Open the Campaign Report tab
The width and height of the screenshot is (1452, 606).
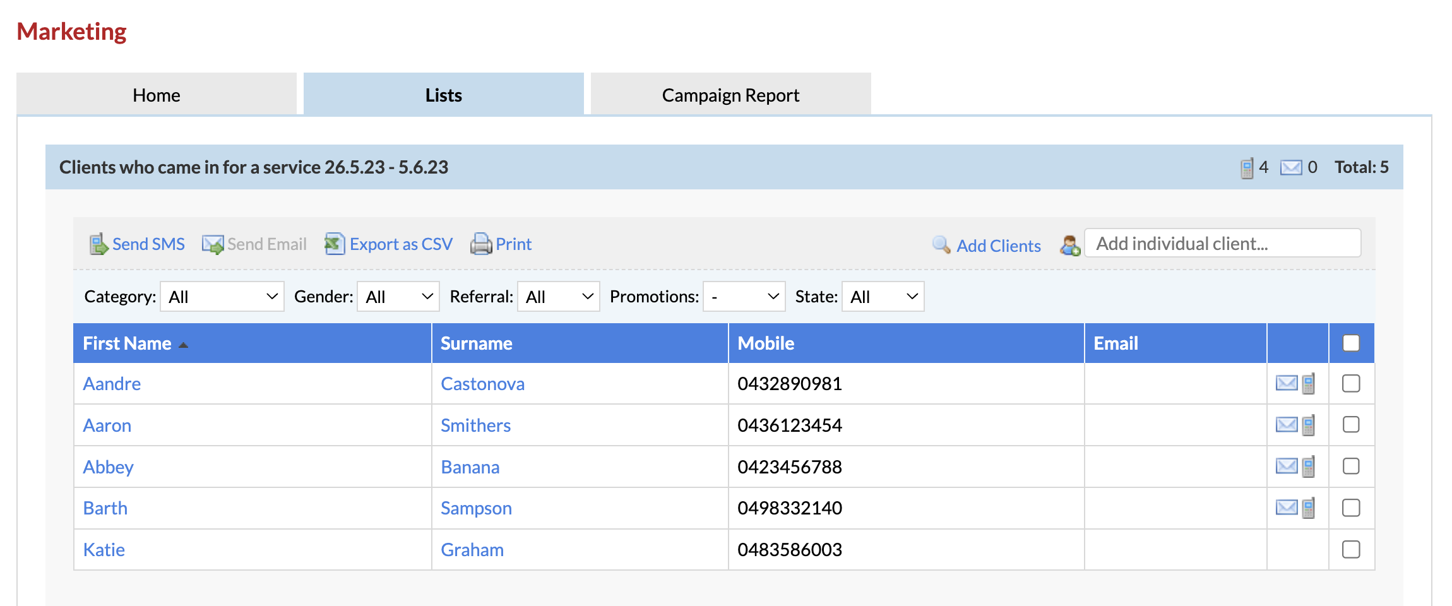tap(731, 95)
